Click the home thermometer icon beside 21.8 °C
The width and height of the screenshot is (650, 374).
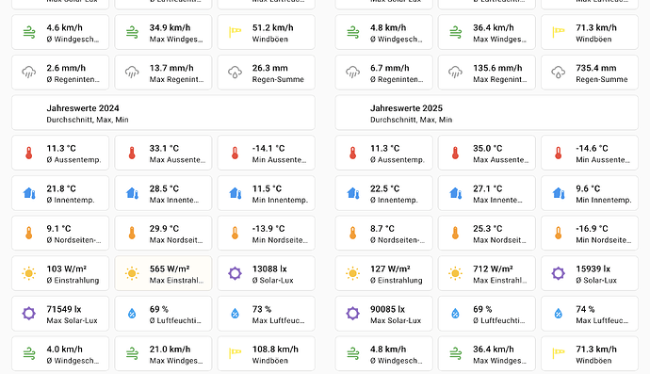29,193
